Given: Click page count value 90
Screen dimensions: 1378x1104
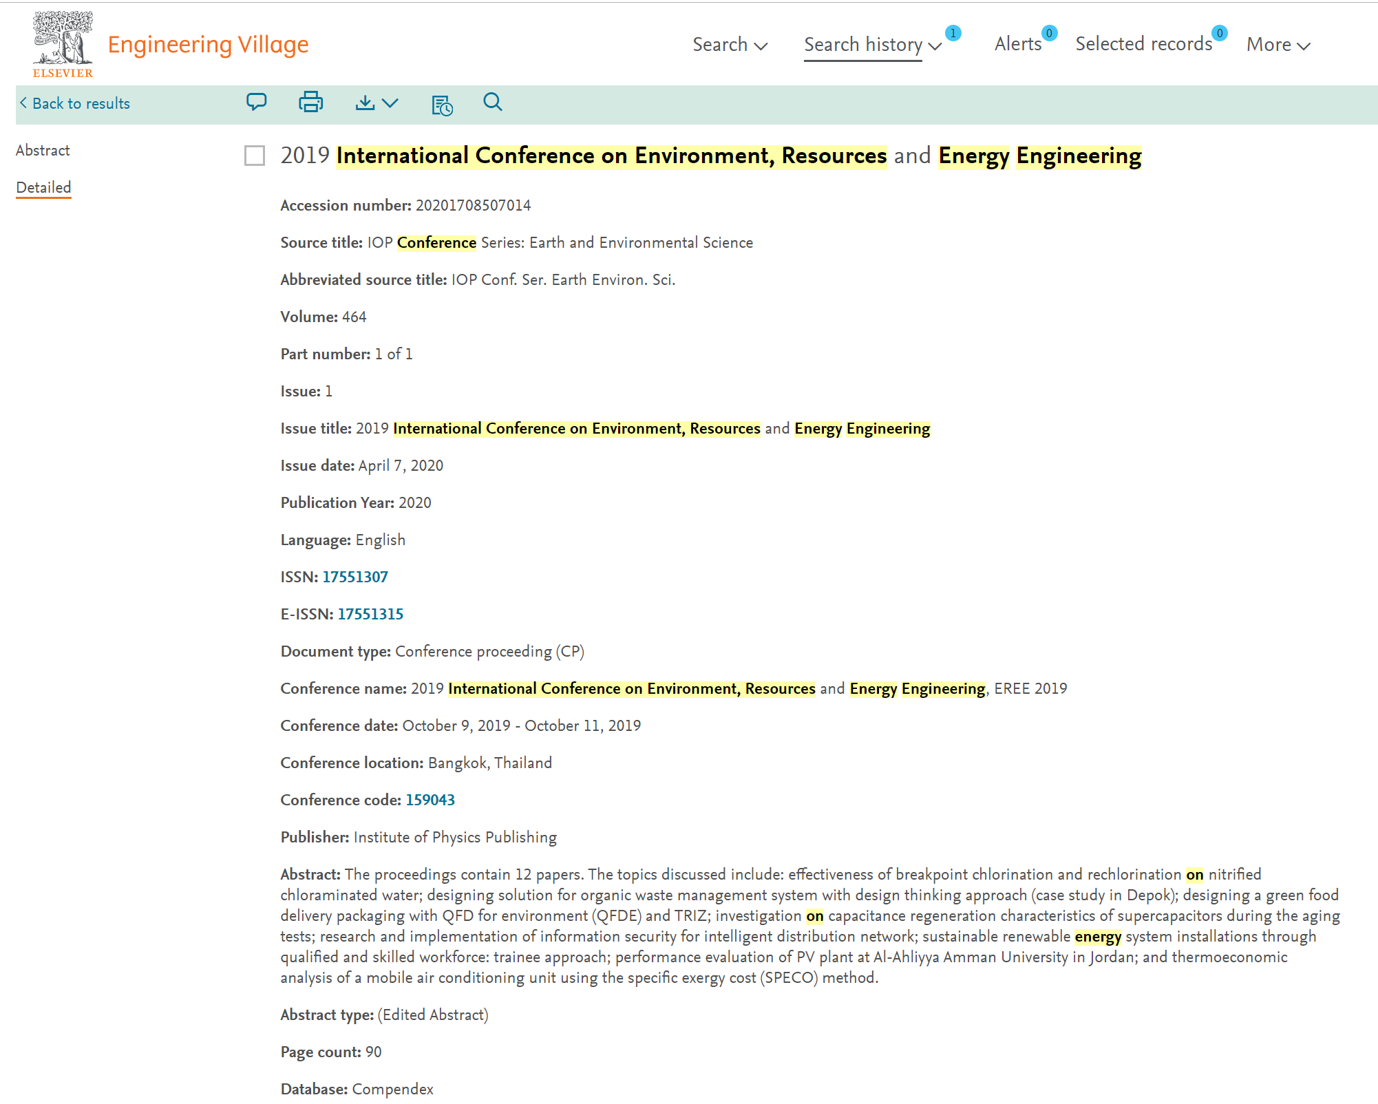Looking at the screenshot, I should click(374, 1052).
